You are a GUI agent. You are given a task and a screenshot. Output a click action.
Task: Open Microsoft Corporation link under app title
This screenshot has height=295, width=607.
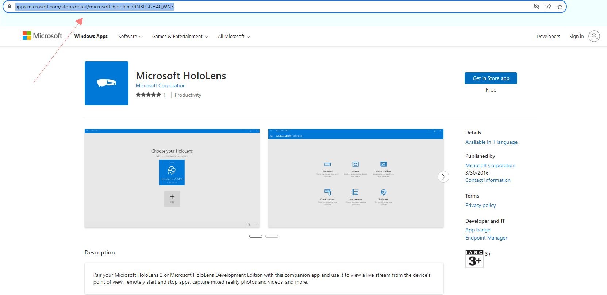[x=161, y=85]
